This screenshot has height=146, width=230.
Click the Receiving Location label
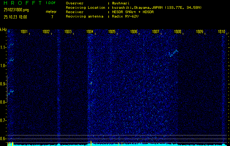(86, 8)
